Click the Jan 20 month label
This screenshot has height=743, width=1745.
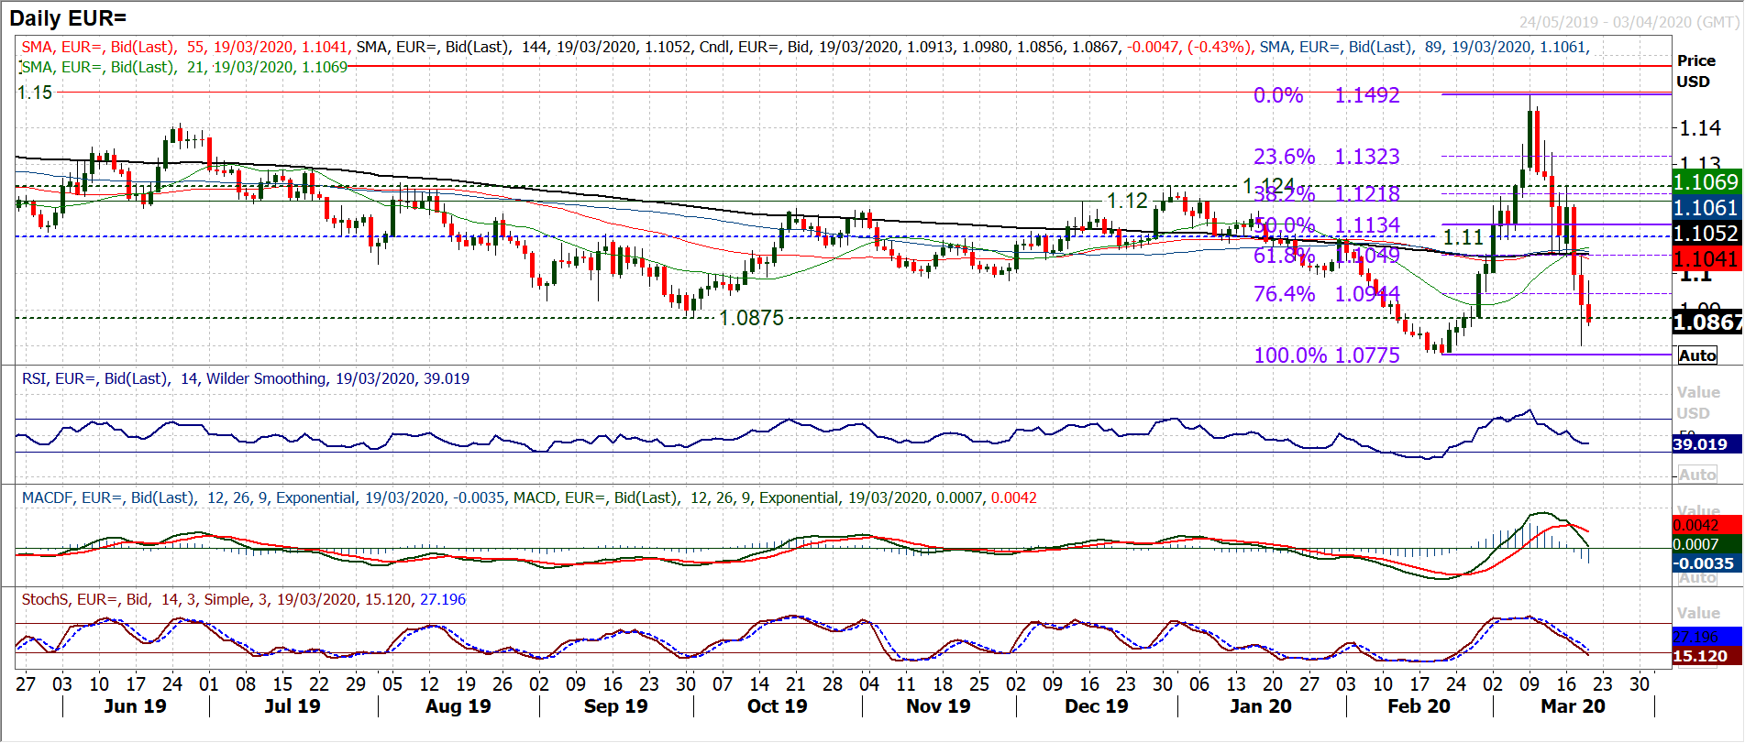[1260, 706]
